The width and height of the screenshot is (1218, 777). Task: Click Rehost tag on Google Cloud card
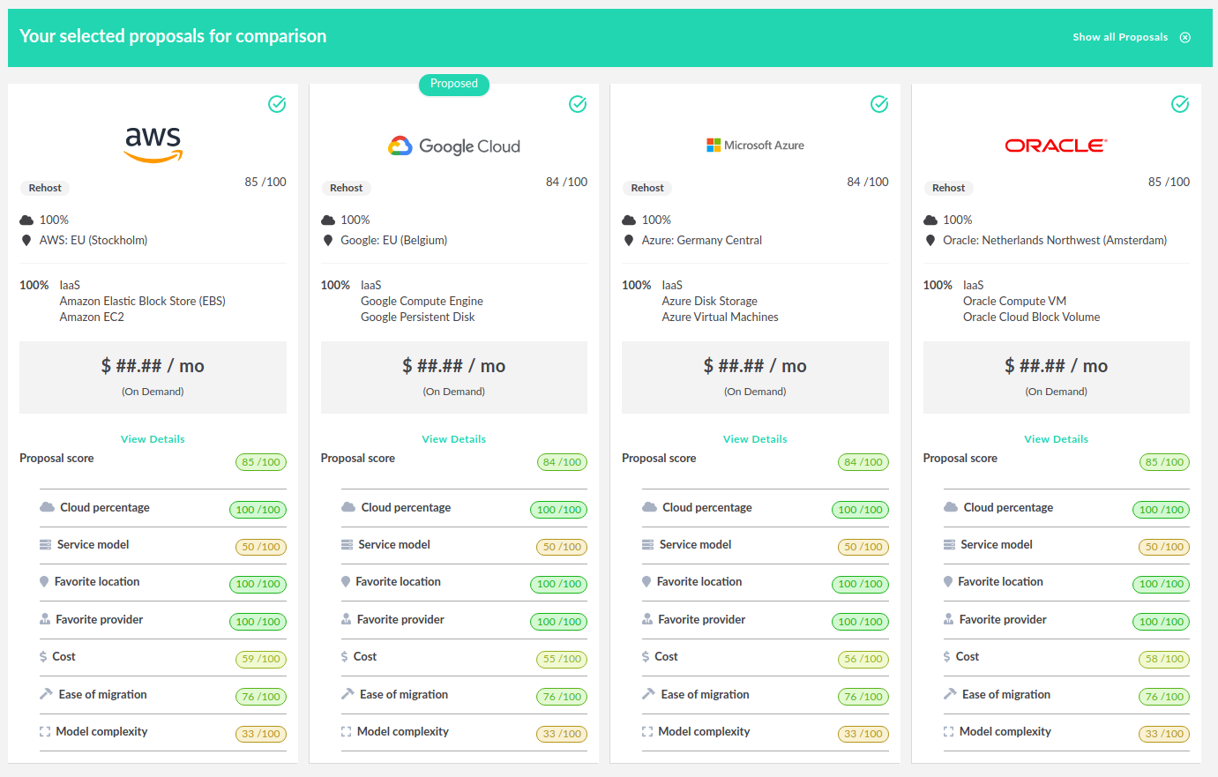pyautogui.click(x=347, y=188)
